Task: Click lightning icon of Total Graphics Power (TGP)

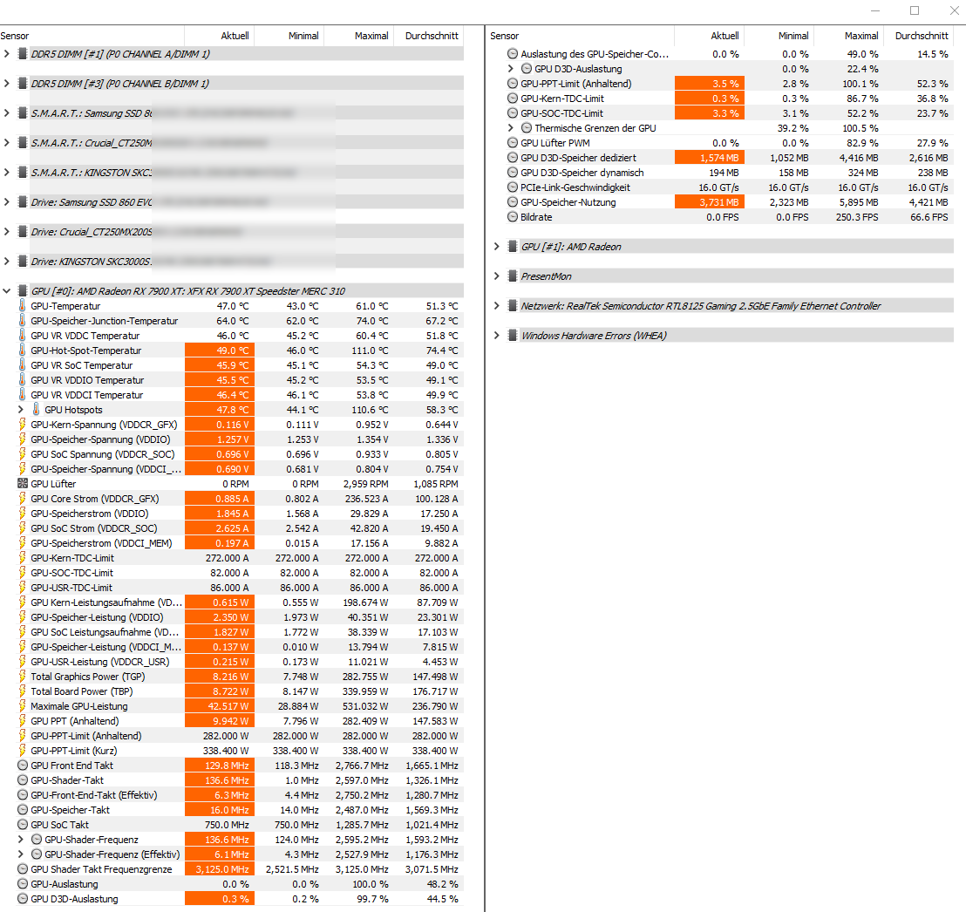Action: (22, 676)
